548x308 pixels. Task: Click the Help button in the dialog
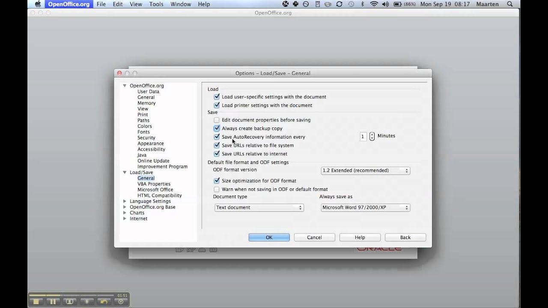pyautogui.click(x=360, y=237)
